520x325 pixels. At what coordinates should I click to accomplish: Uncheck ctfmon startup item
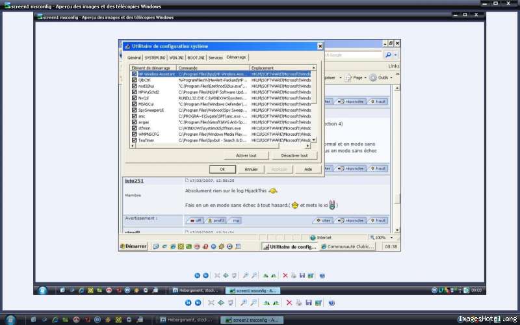pyautogui.click(x=135, y=128)
